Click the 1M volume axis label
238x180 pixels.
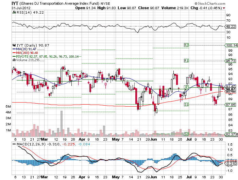[8, 130]
